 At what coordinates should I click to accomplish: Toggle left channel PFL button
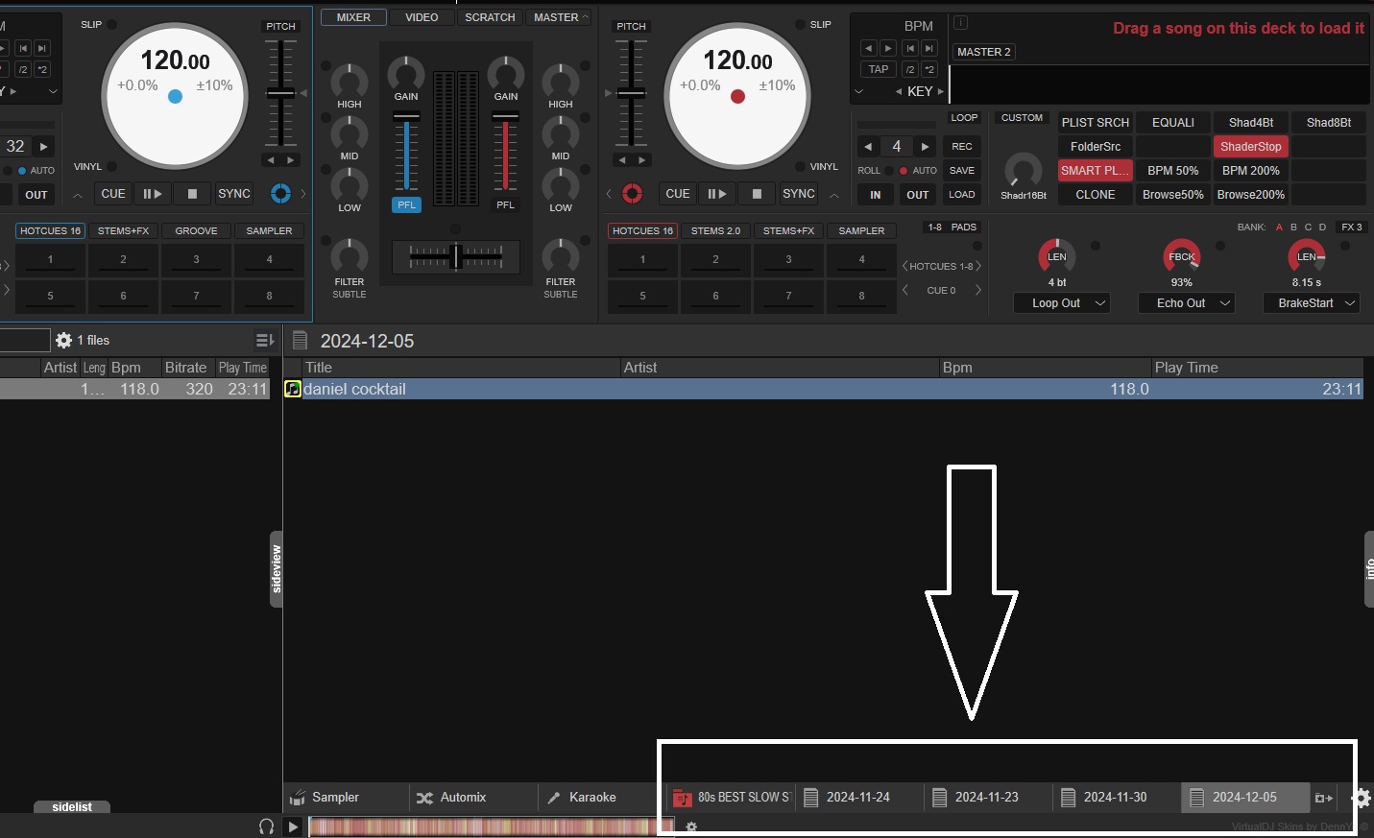(x=407, y=204)
